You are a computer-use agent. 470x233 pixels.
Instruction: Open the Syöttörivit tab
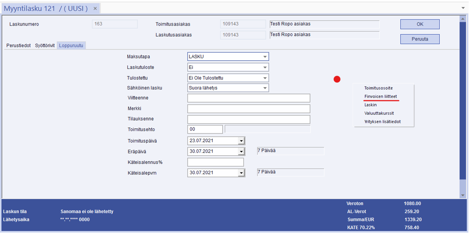click(x=45, y=45)
